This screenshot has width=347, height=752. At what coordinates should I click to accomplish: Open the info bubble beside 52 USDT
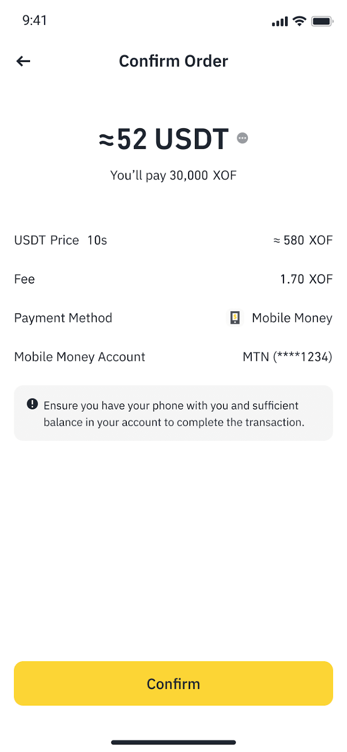pos(242,138)
